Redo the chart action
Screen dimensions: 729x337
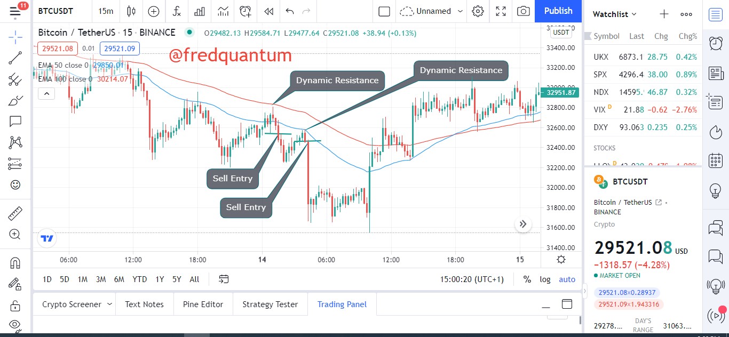point(306,11)
